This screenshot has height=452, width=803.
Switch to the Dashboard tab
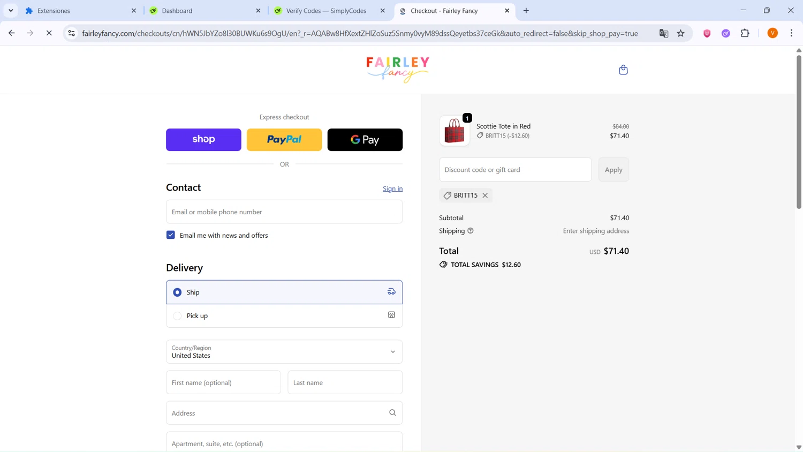pos(205,11)
